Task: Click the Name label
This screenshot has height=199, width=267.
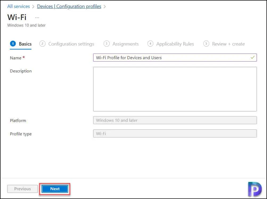Action: 16,58
